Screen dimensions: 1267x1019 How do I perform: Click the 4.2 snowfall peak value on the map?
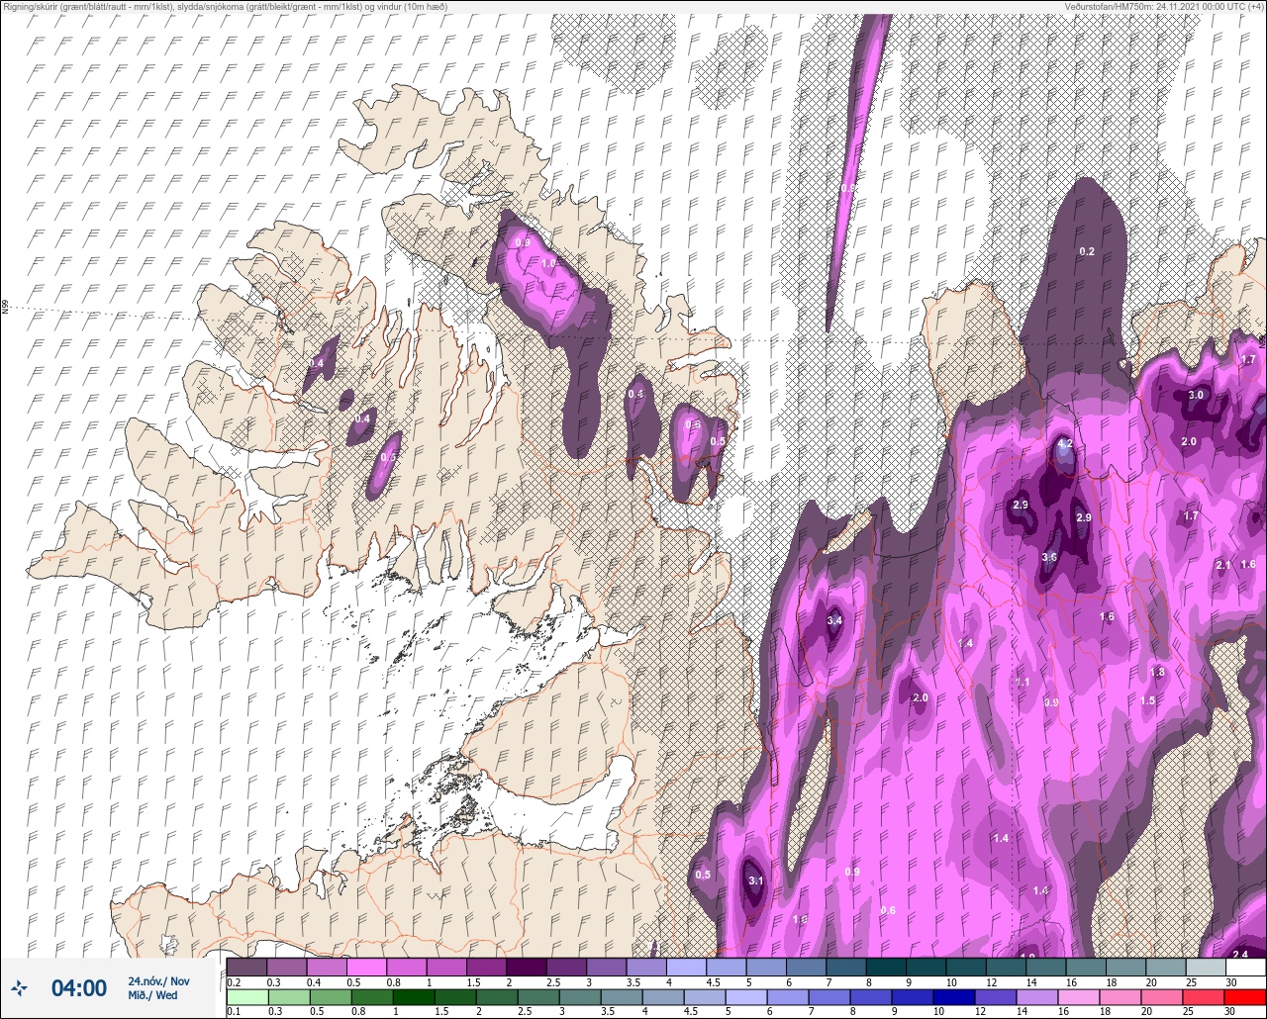1065,445
